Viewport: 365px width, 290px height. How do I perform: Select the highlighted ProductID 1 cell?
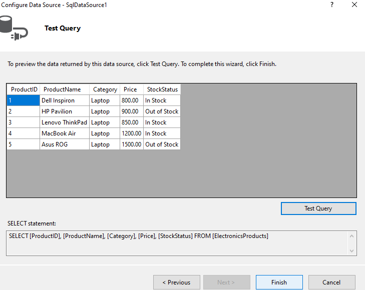(x=23, y=100)
